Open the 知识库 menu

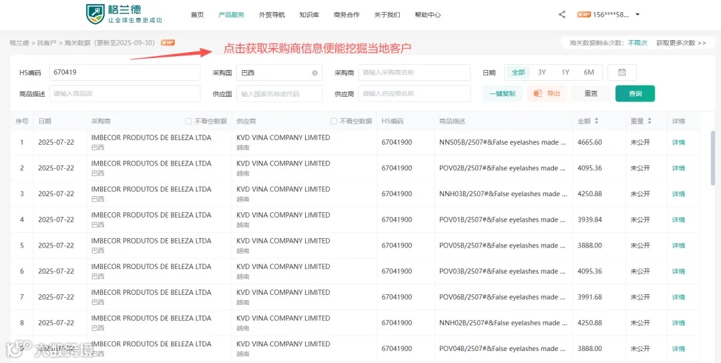coord(309,15)
